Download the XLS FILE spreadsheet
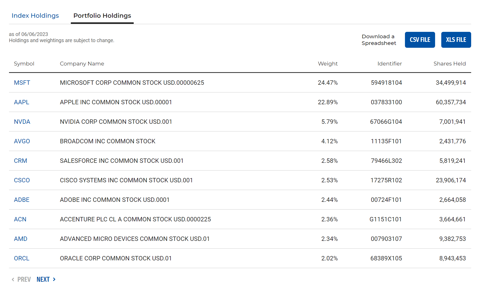This screenshot has width=483, height=293. click(456, 40)
